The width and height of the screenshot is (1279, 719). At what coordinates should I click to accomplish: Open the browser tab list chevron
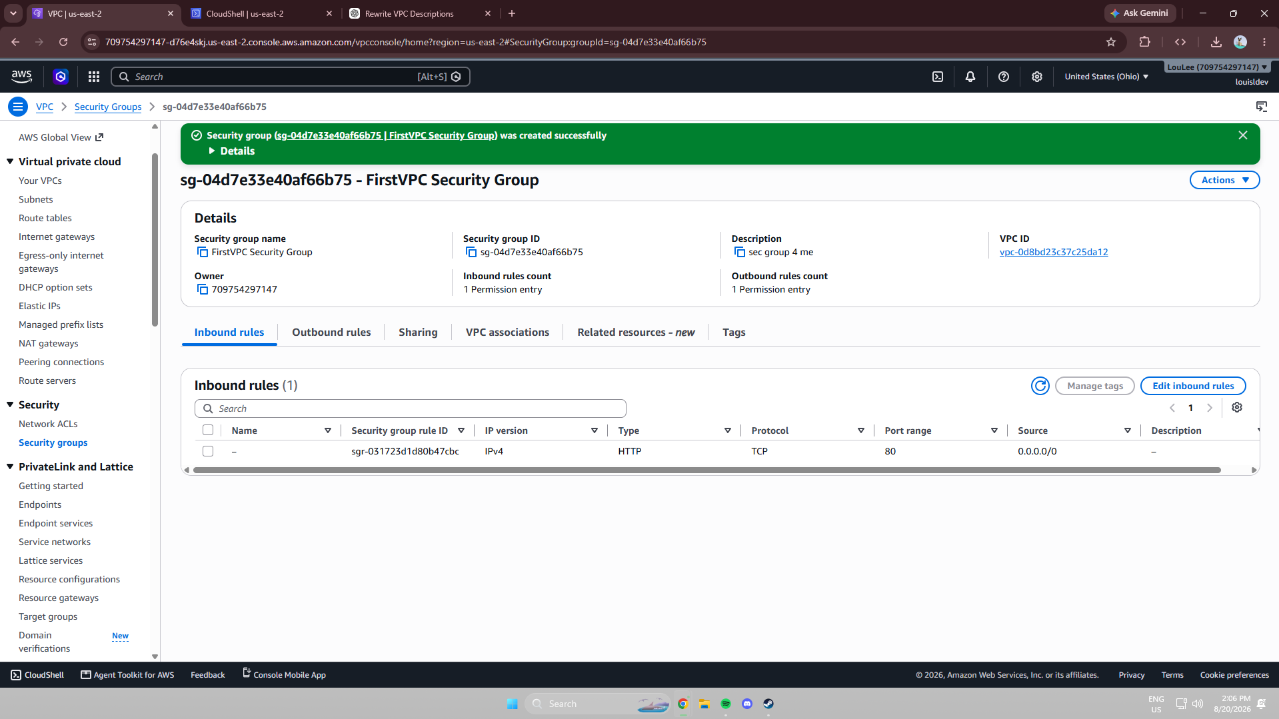coord(13,13)
